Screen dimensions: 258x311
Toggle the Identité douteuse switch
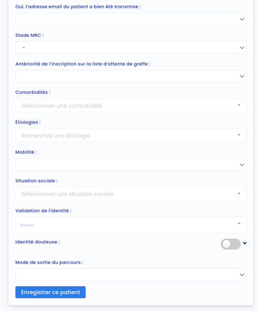(231, 244)
